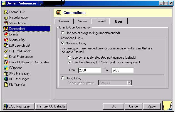Click the Shortcut Bar icon
This screenshot has height=134, width=178.
pos(6,40)
